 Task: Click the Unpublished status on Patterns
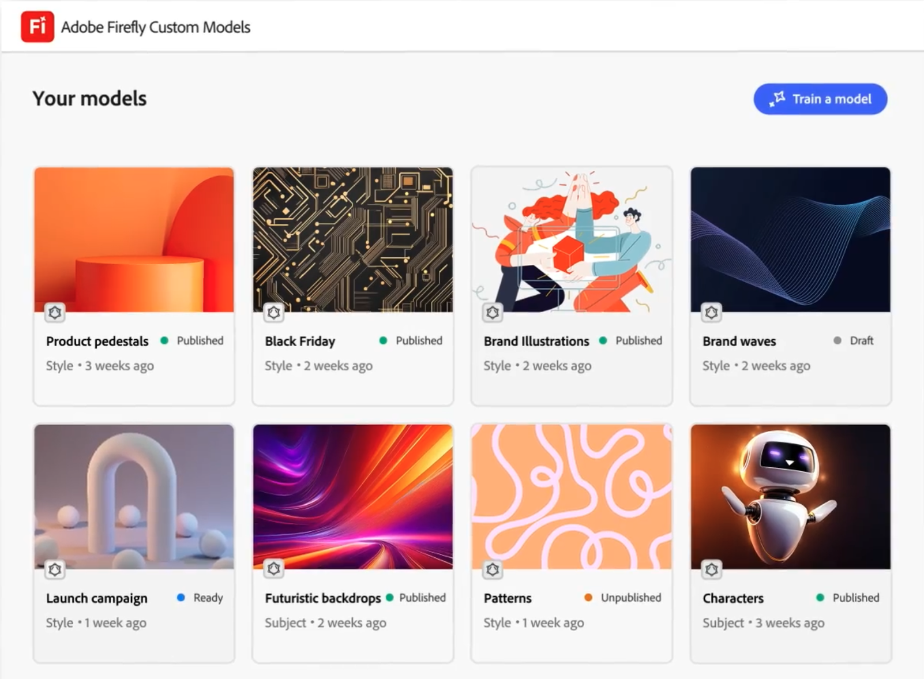point(630,598)
